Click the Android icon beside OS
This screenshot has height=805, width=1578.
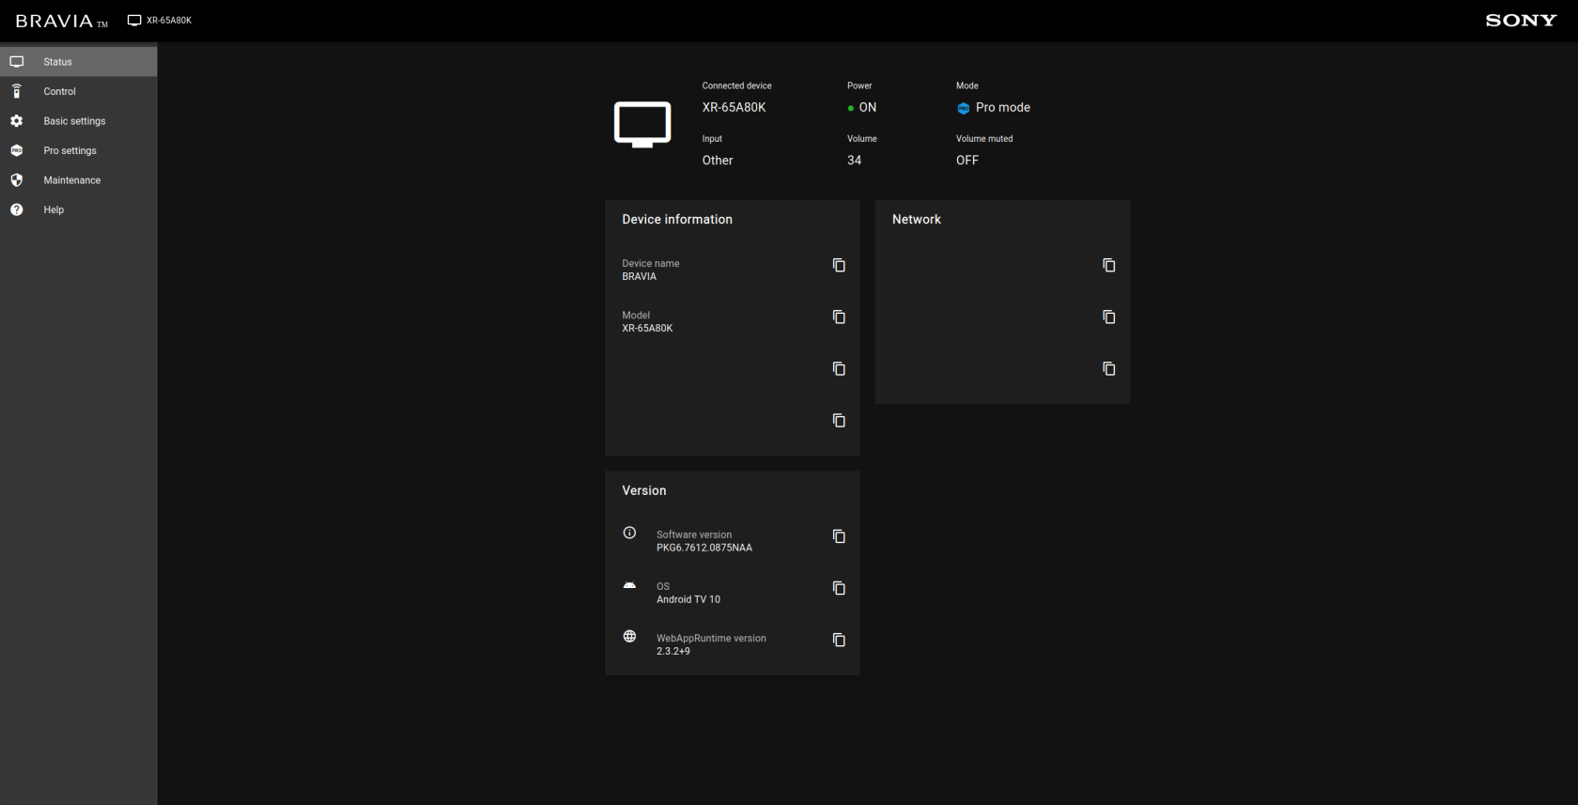tap(629, 584)
